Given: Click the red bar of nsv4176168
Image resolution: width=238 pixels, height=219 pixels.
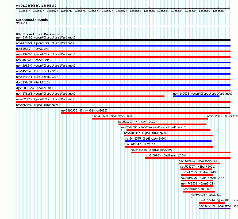Looking at the screenshot, I should tap(90, 96).
